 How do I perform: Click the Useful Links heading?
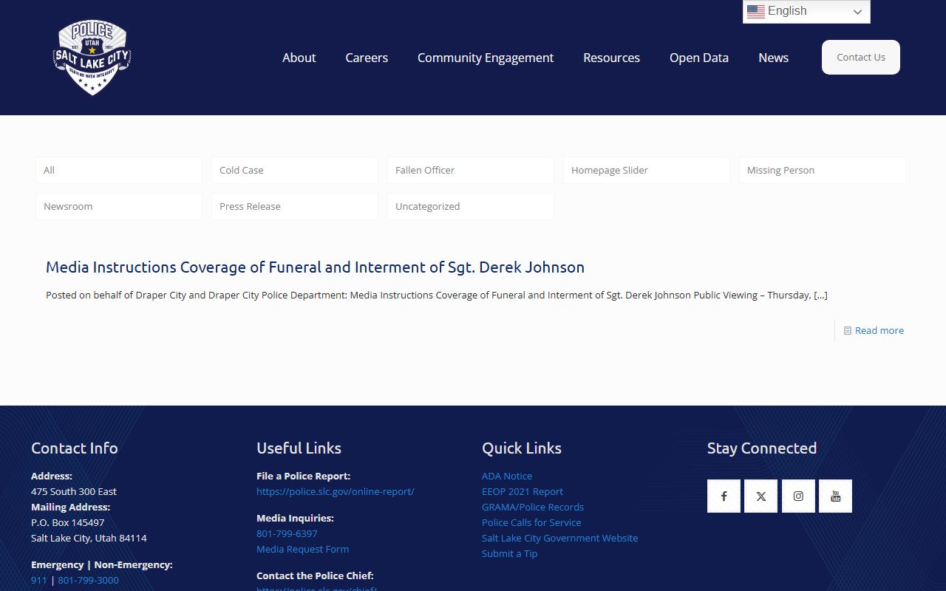pos(299,448)
